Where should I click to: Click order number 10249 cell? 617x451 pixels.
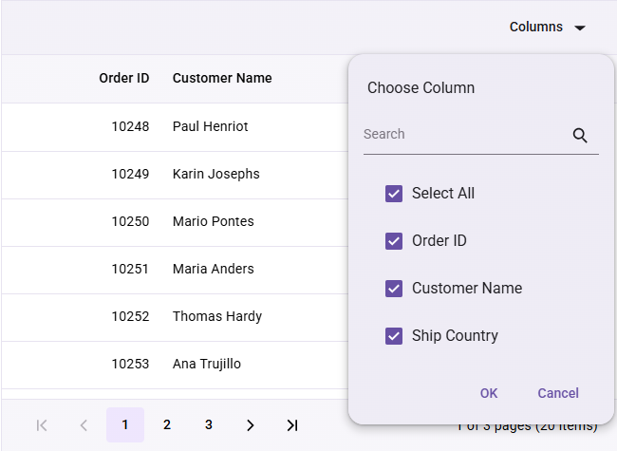point(130,174)
